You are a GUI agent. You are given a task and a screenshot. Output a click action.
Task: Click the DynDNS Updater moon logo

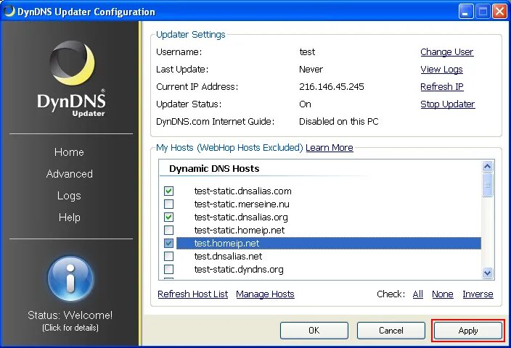(x=72, y=62)
